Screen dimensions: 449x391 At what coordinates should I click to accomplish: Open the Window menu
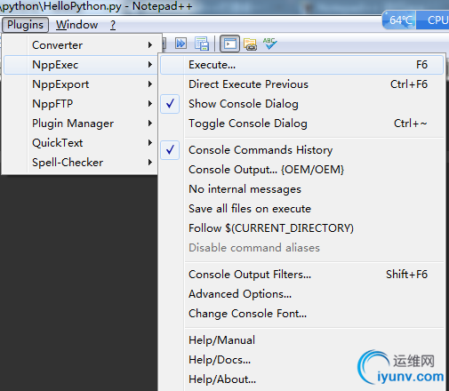(77, 25)
